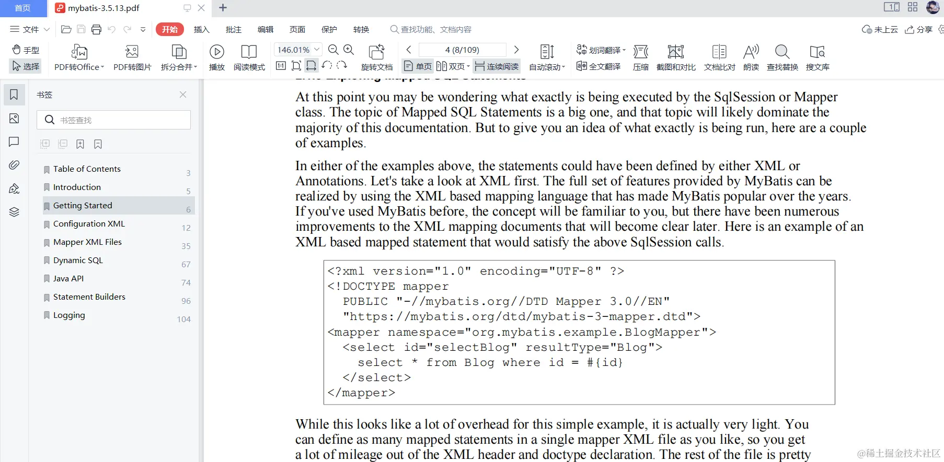
Task: Toggle the bookmark panel sidebar icon
Action: [x=14, y=94]
